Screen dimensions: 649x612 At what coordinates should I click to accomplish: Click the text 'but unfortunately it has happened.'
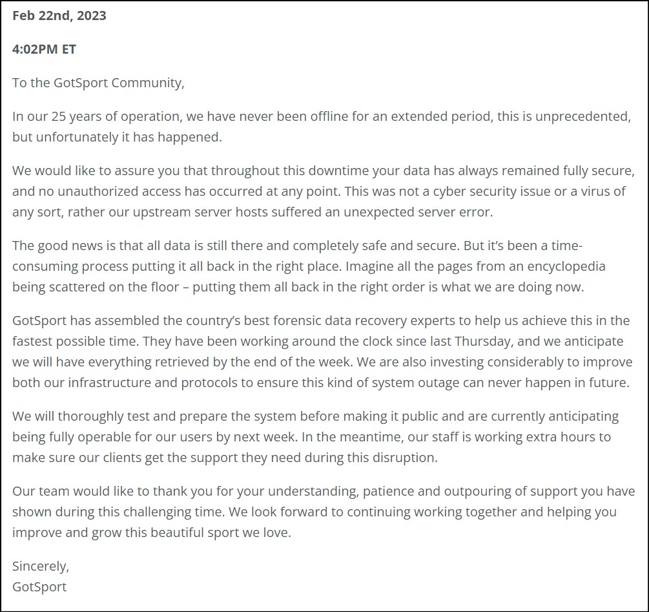(117, 138)
